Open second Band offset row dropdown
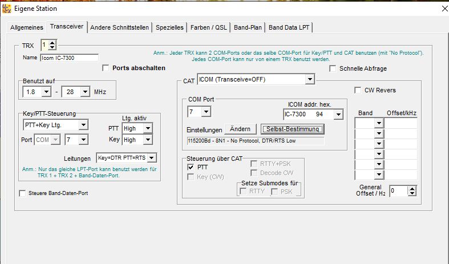449x264 pixels. [379, 134]
